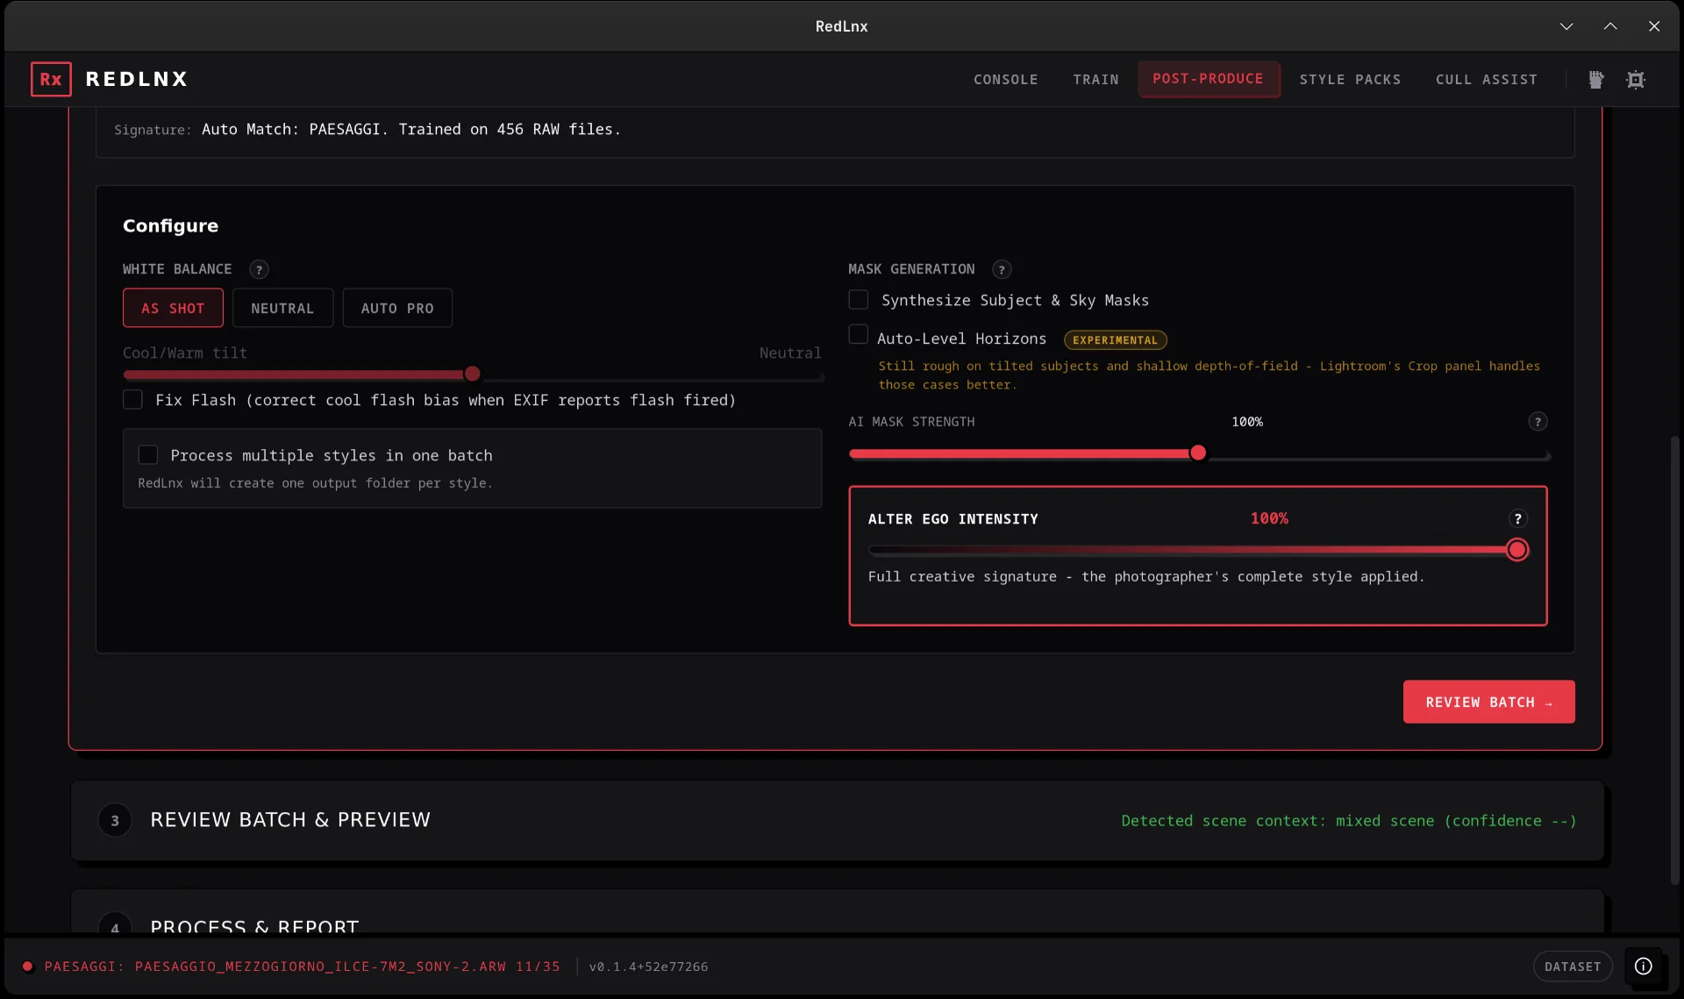The height and width of the screenshot is (999, 1684).
Task: Tick the Fix Flash checkbox
Action: tap(132, 399)
